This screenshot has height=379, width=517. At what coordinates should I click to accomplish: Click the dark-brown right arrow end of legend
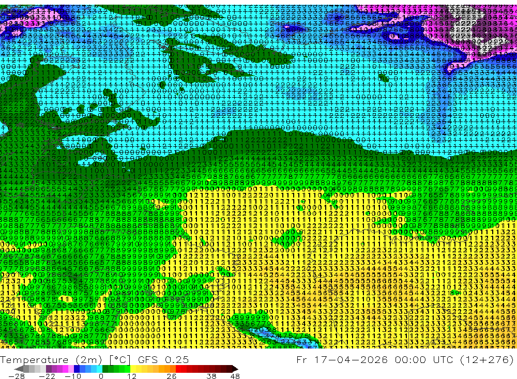click(x=235, y=369)
